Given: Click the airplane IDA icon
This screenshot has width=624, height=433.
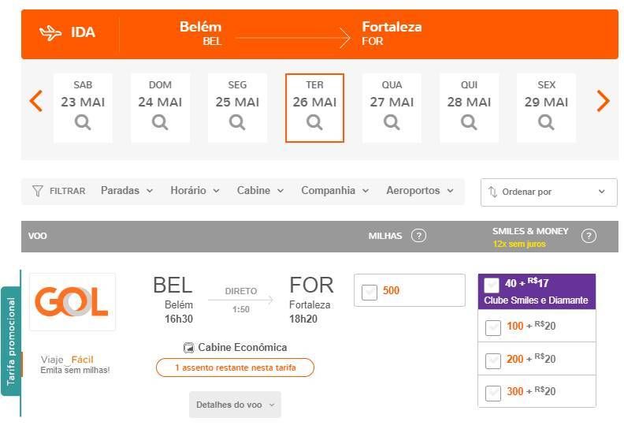Looking at the screenshot, I should click(x=50, y=32).
